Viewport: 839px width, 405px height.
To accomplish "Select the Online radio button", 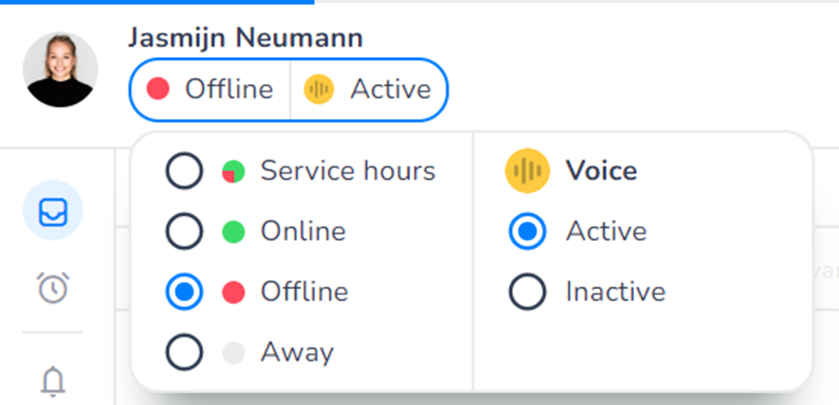I will 184,232.
